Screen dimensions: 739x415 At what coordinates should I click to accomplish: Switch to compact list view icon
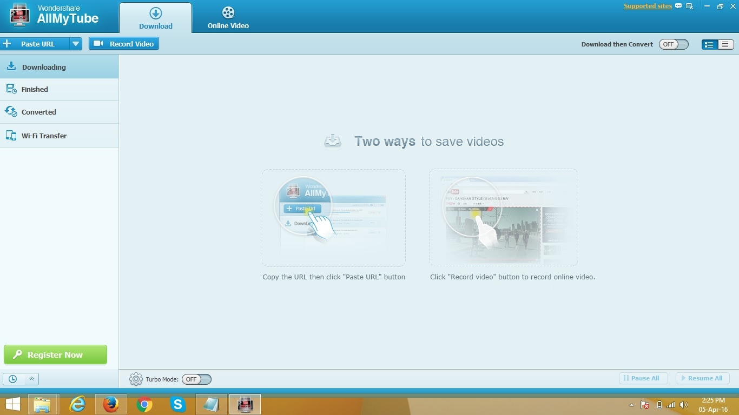725,44
